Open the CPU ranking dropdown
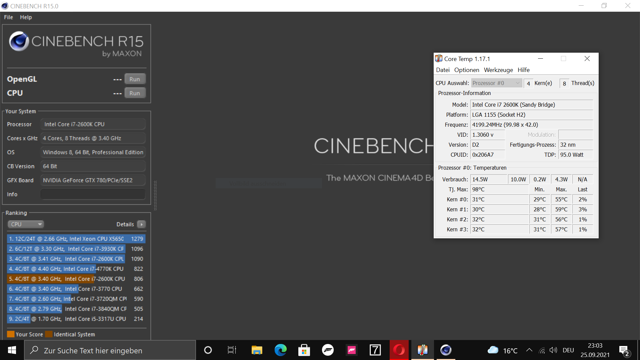 (26, 224)
